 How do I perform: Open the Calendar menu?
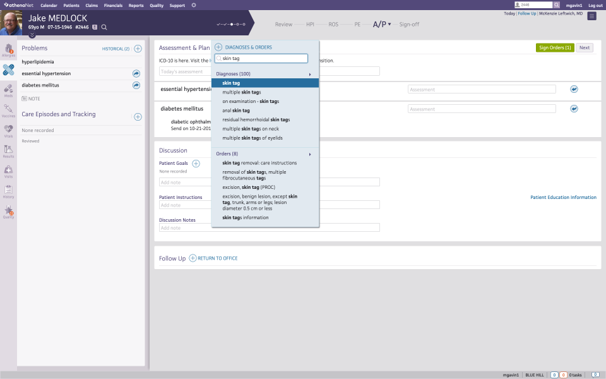pos(49,6)
